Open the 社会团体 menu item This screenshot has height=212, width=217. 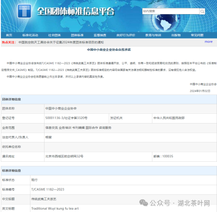54,35
